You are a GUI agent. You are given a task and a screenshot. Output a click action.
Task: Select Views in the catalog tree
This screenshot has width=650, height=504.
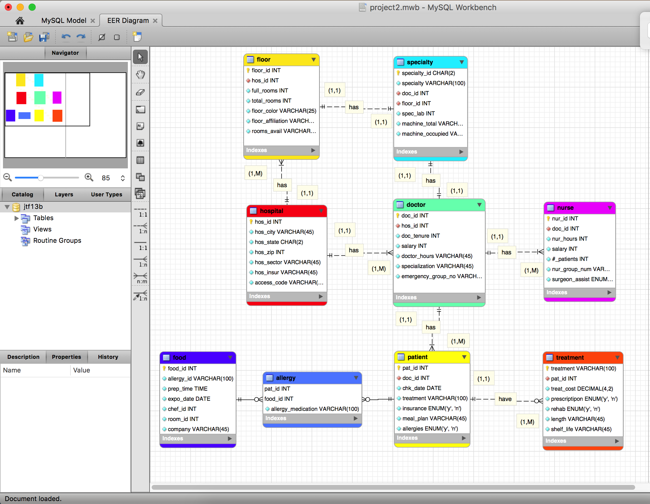tap(42, 229)
